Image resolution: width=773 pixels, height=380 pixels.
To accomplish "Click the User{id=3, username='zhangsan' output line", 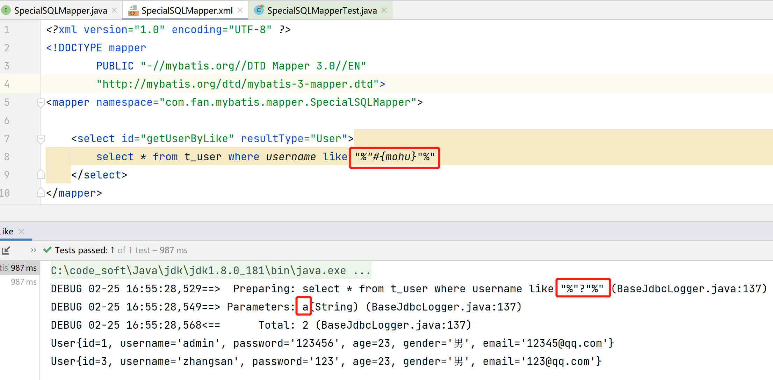I will [326, 361].
